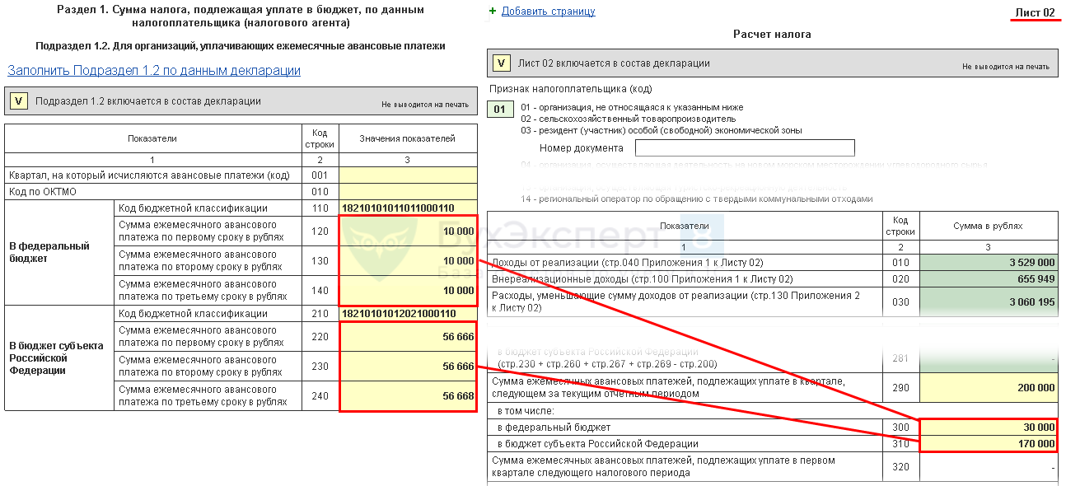Screen dimensions: 1066x486
Task: Click the row 320 label about first quarter advance payments
Action: coord(663,466)
